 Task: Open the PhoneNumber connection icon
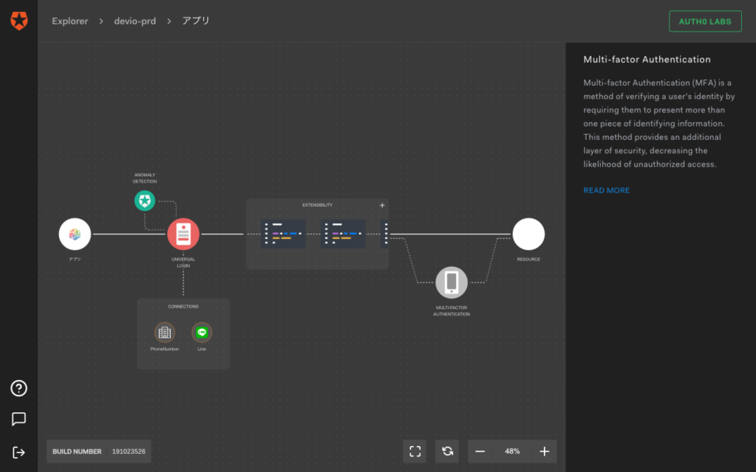click(x=165, y=332)
